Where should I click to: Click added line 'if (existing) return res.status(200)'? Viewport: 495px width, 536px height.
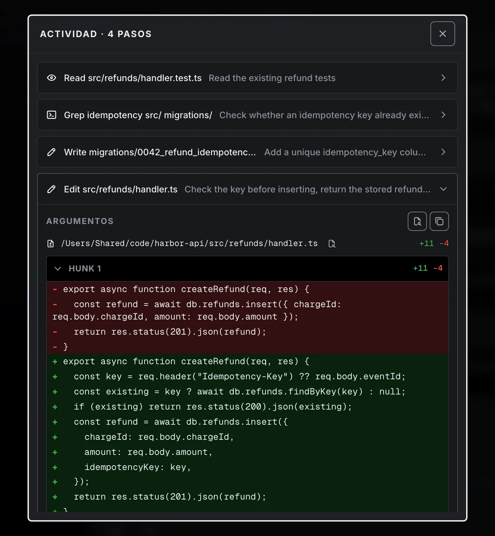tap(247, 407)
